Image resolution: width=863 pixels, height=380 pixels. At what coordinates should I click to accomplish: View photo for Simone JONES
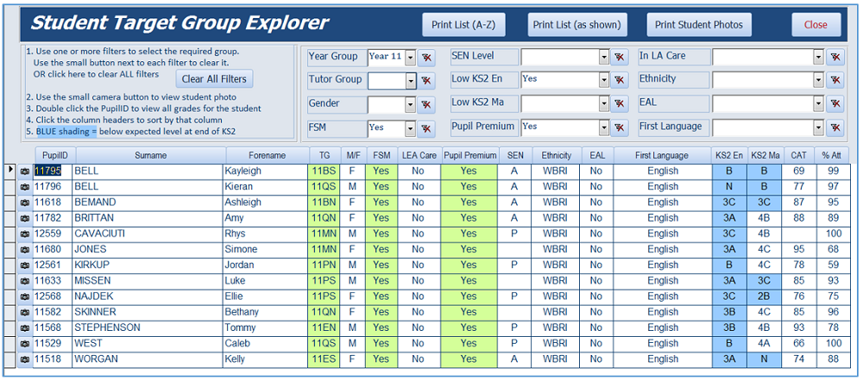[x=25, y=250]
